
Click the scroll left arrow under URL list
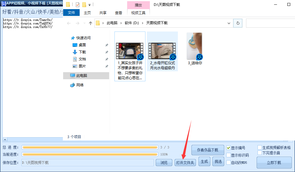(5, 140)
